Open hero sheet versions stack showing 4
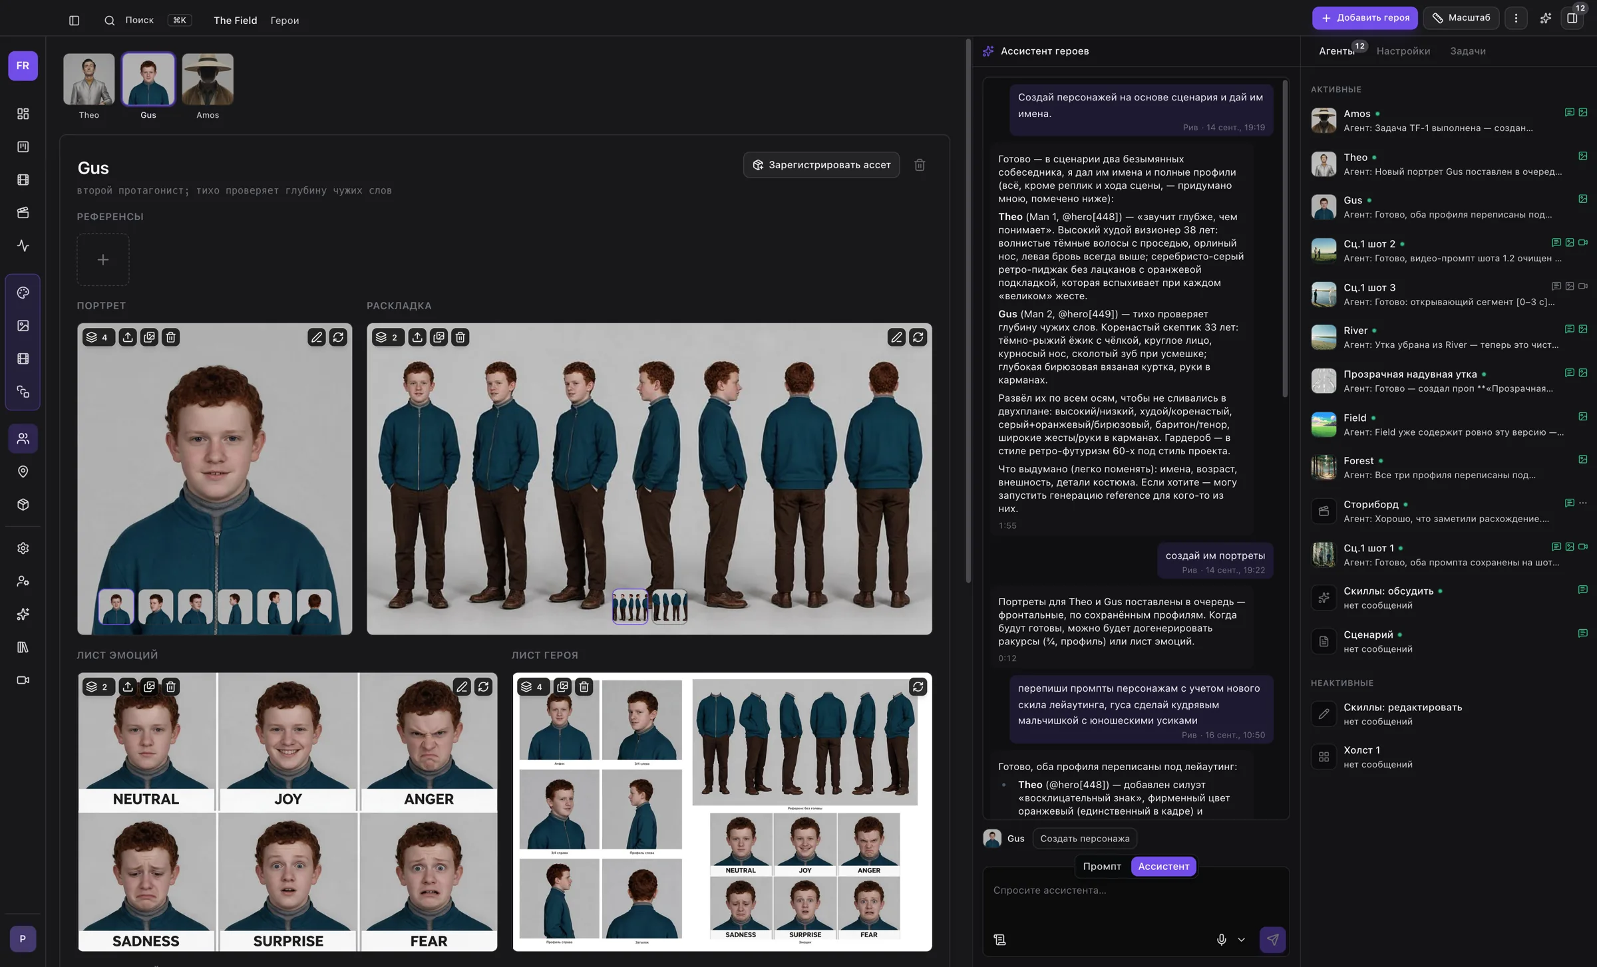This screenshot has height=967, width=1597. tap(533, 686)
